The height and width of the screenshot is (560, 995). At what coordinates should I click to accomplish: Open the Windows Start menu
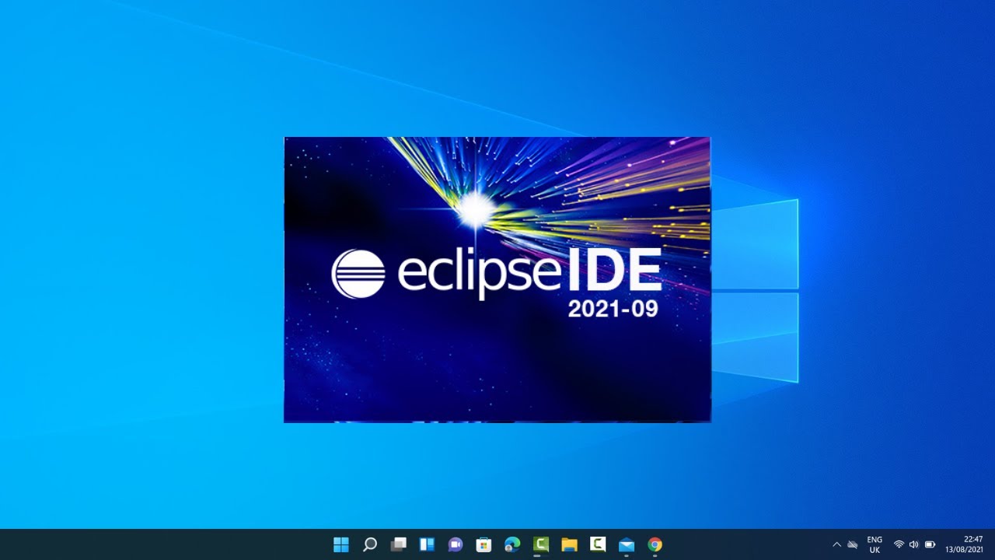click(x=341, y=544)
